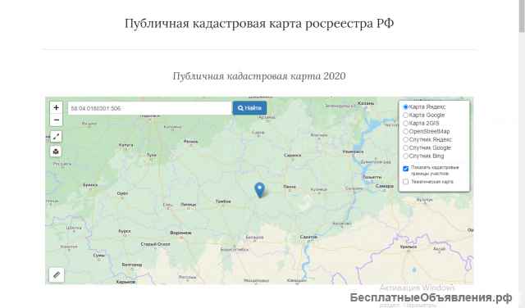Screen dimensions: 525x308
Task: Uncheck show cadastral parcel boundaries
Action: point(406,169)
